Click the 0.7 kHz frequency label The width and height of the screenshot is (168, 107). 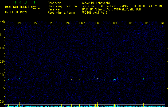[2, 88]
